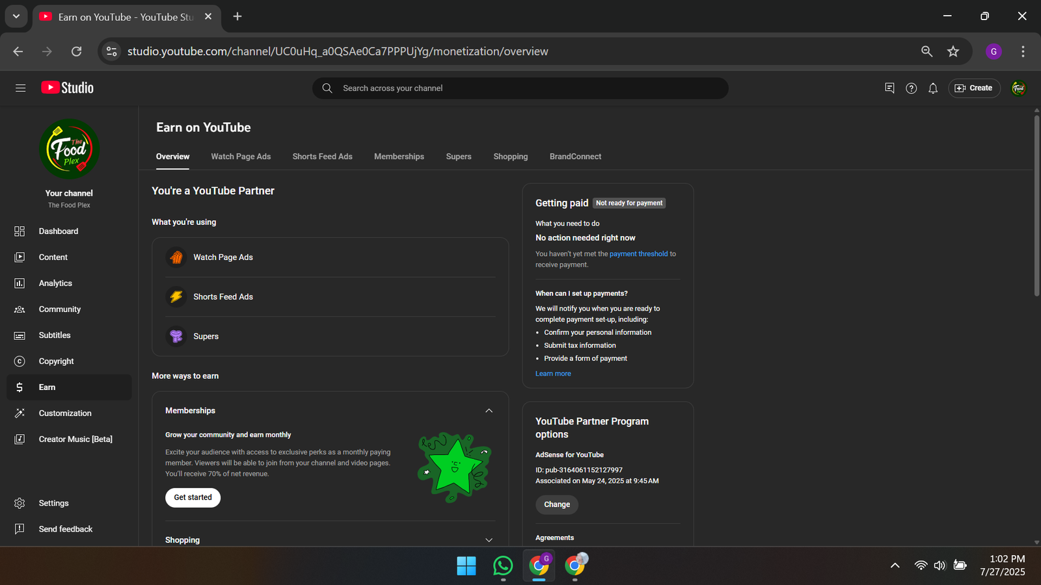
Task: Open the notifications bell
Action: tap(933, 88)
